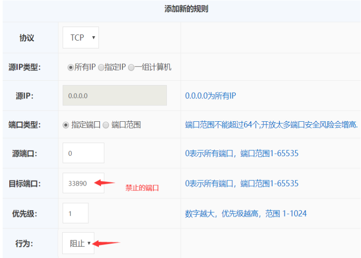Click the hint text 0.0.0.0为所有IP
Image resolution: width=361 pixels, height=258 pixels.
(x=211, y=96)
